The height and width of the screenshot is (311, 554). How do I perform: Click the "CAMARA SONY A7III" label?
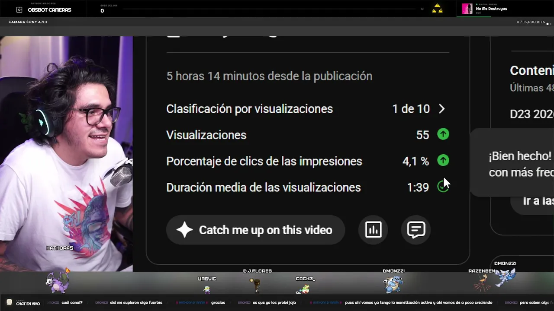pos(27,22)
